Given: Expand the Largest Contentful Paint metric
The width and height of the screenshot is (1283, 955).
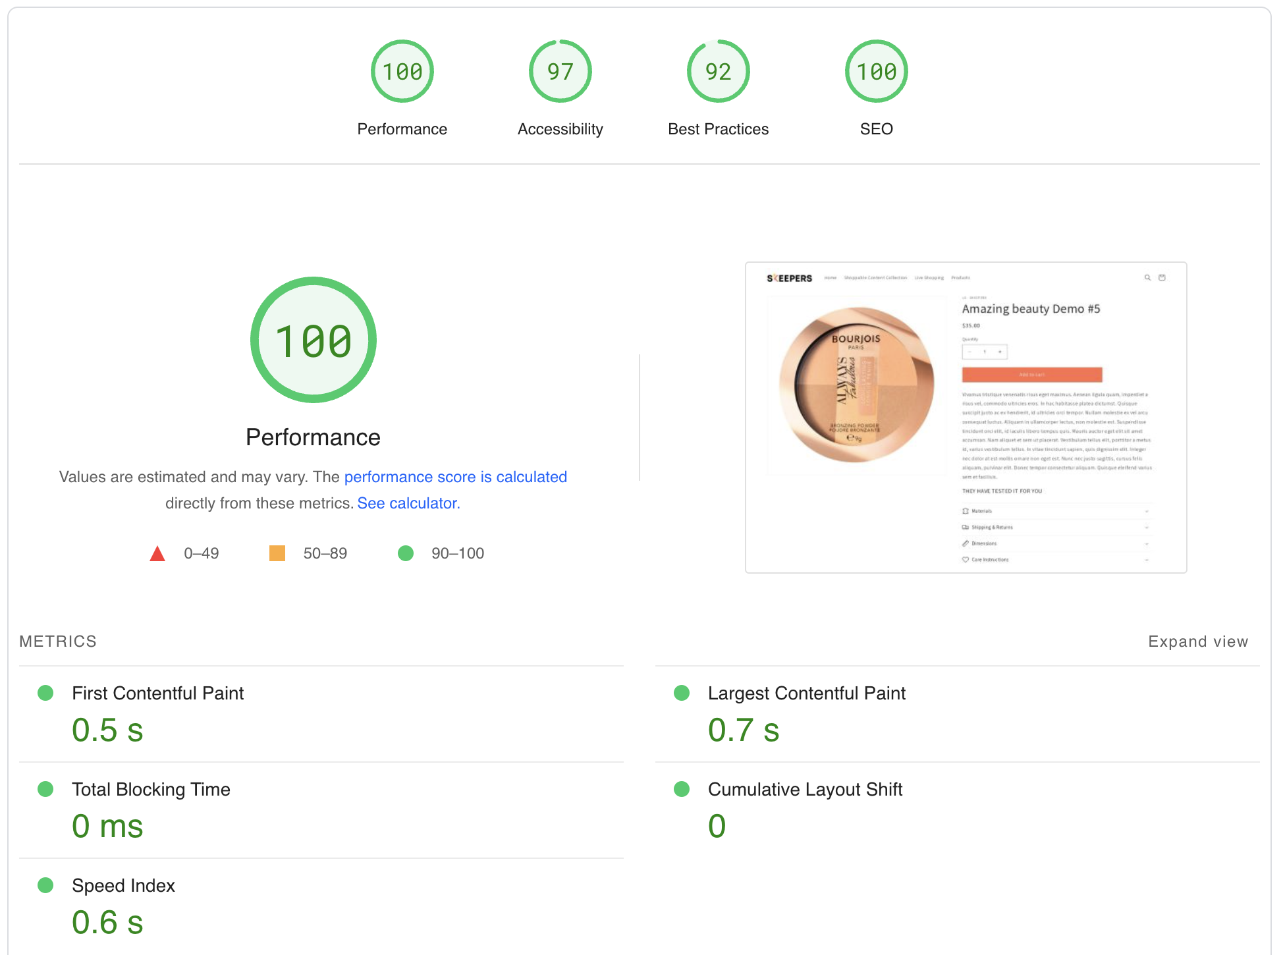Looking at the screenshot, I should pyautogui.click(x=806, y=693).
